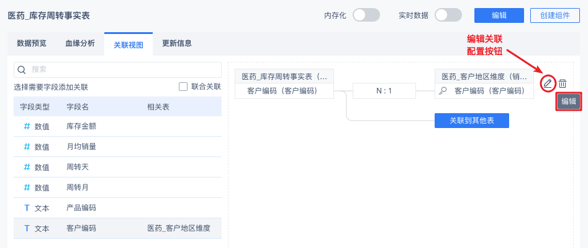Screen dimensions: 588x248
Task: Click the N : 1 relation box
Action: 384,91
